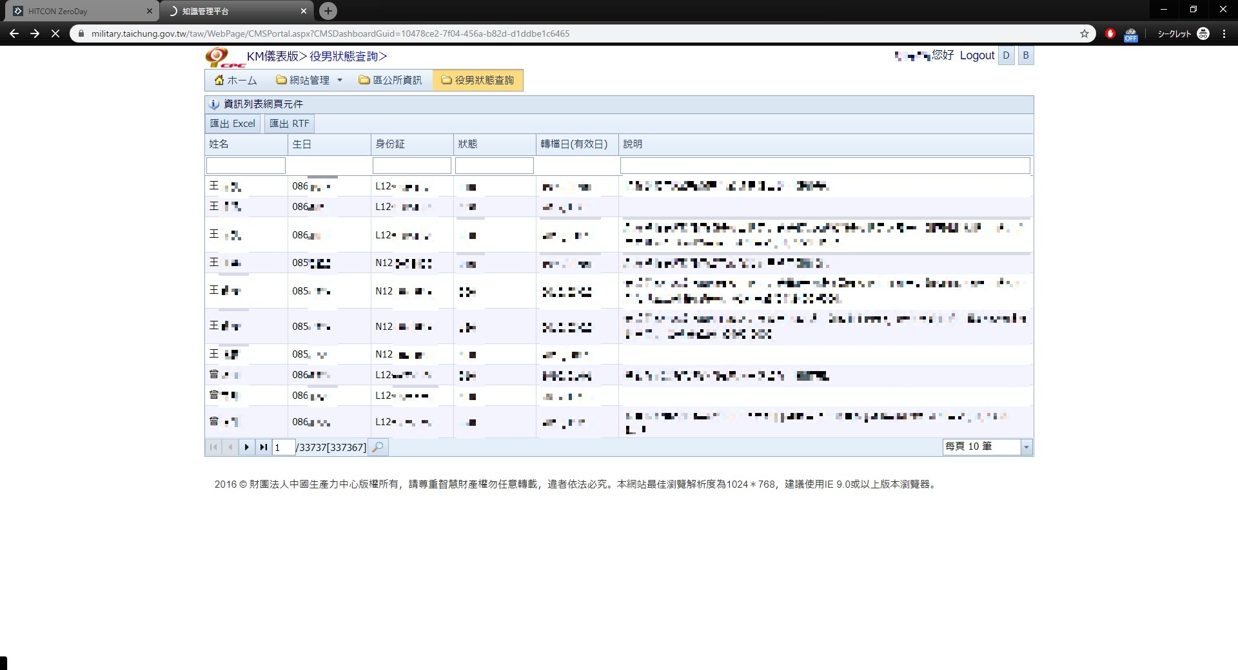This screenshot has width=1238, height=670.
Task: Click the 役男狀態查詢 breadcrumb link
Action: pyautogui.click(x=344, y=56)
